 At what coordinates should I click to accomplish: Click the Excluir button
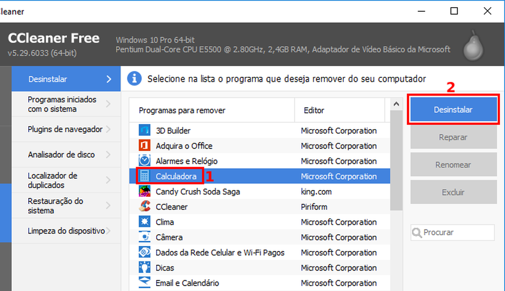point(453,192)
